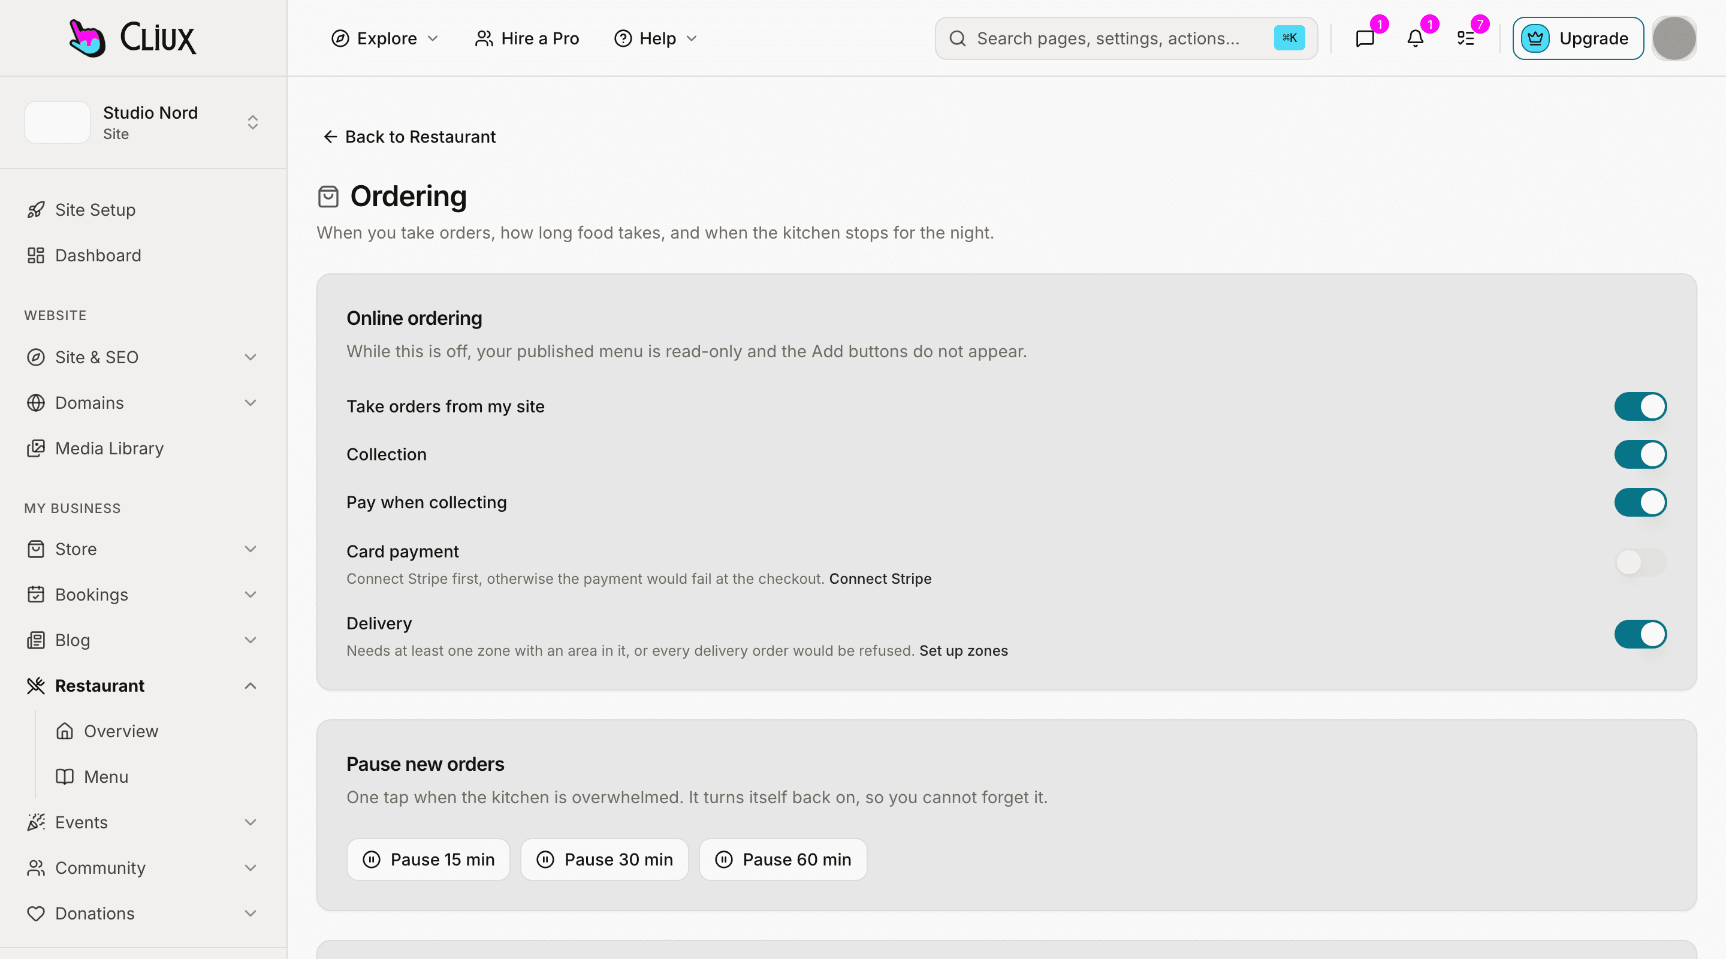Click the Bookings calendar icon
The image size is (1726, 959).
tap(35, 595)
